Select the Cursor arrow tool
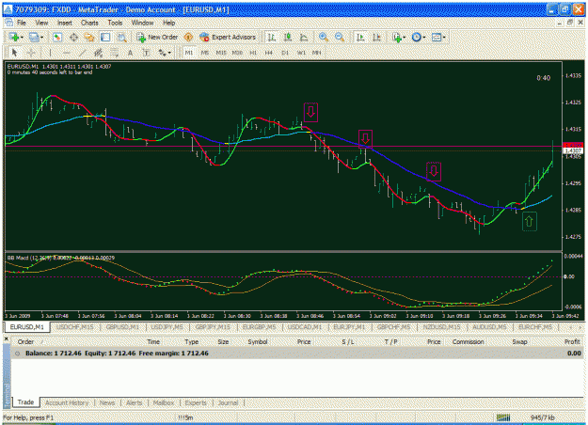The width and height of the screenshot is (588, 425). [x=14, y=53]
